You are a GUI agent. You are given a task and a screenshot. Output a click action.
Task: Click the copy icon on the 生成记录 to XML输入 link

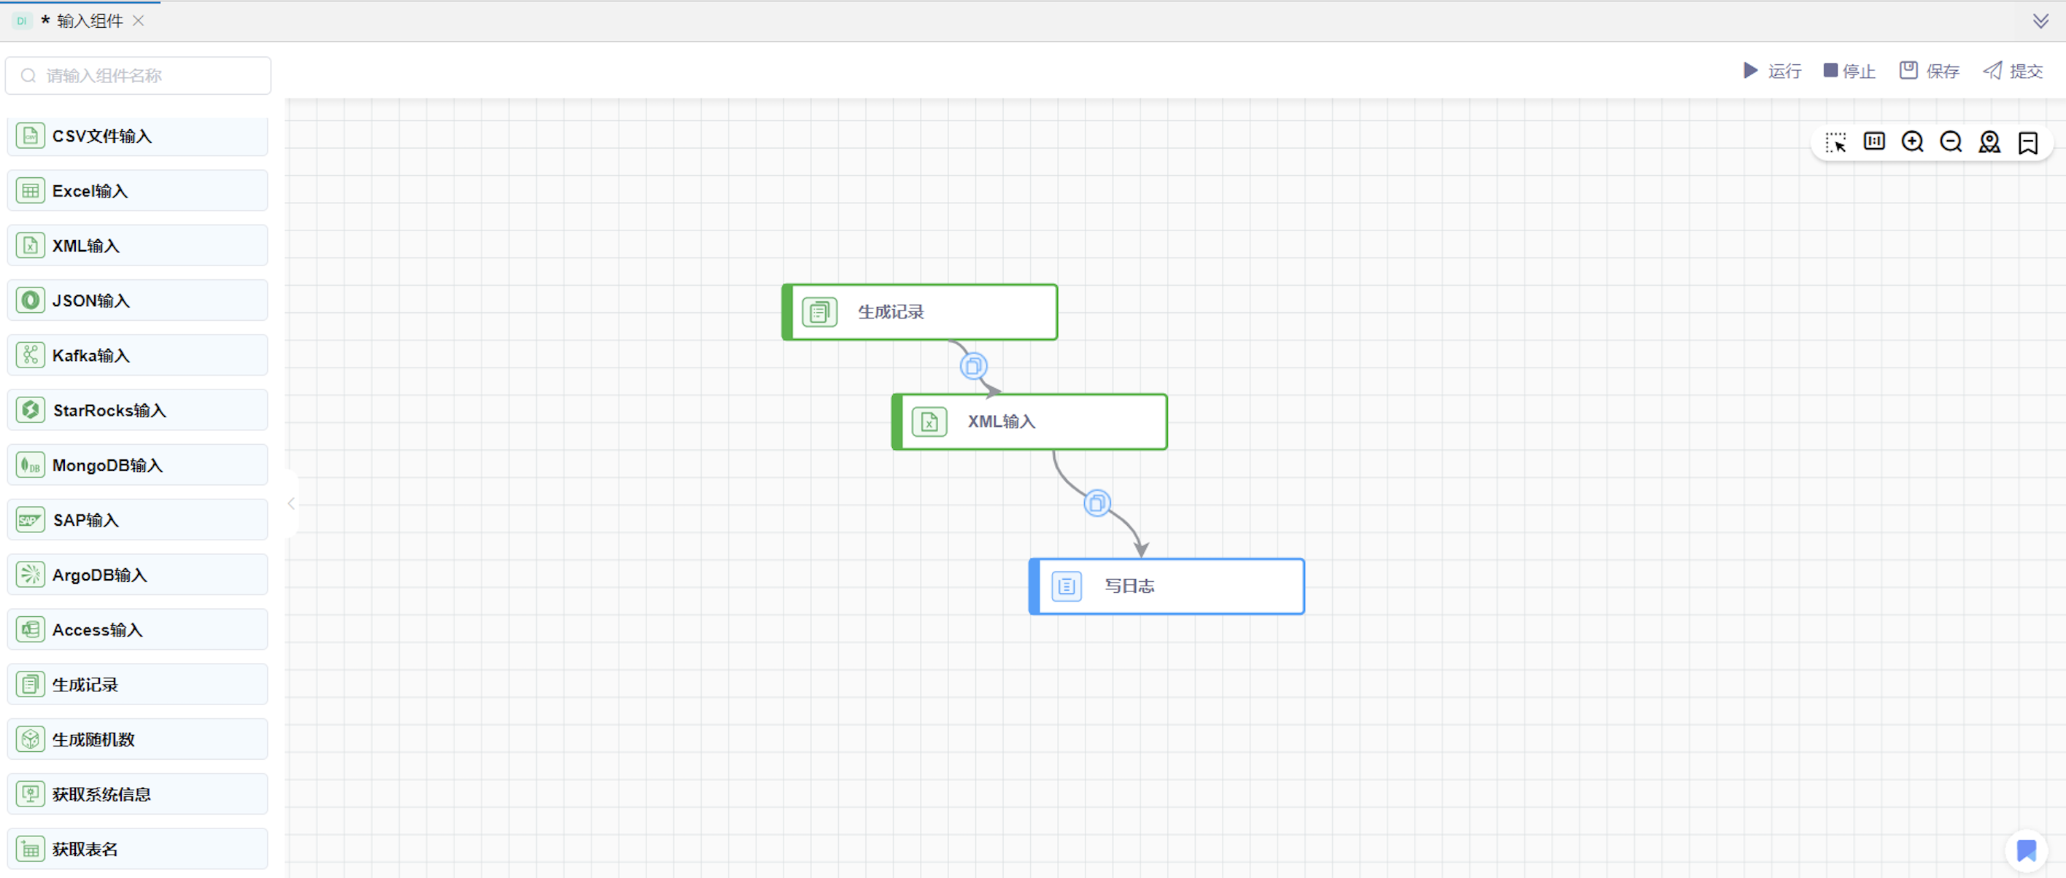973,366
